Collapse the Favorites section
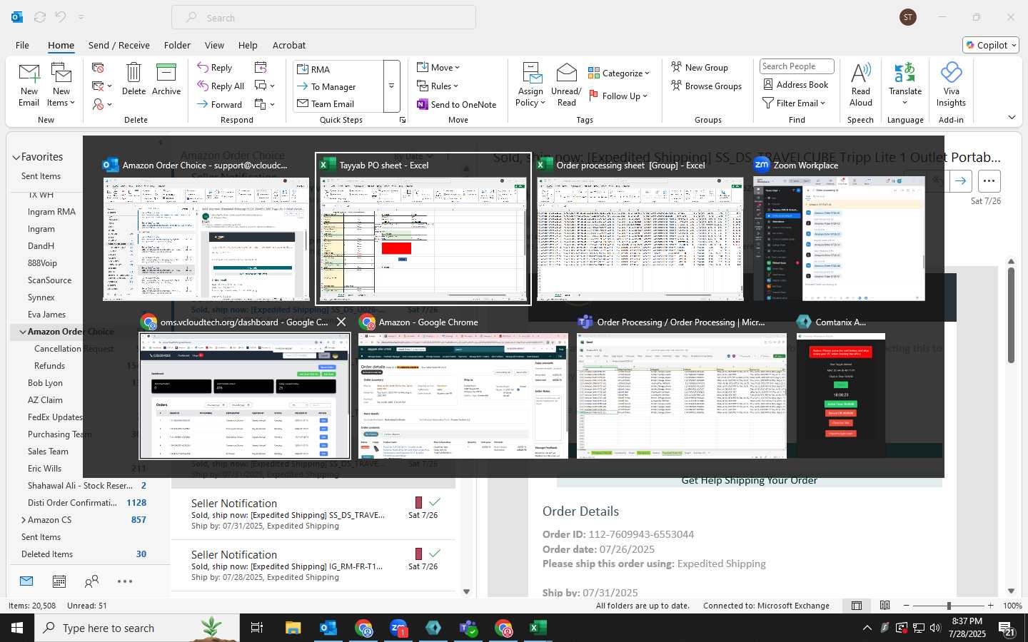This screenshot has height=642, width=1028. [x=16, y=157]
